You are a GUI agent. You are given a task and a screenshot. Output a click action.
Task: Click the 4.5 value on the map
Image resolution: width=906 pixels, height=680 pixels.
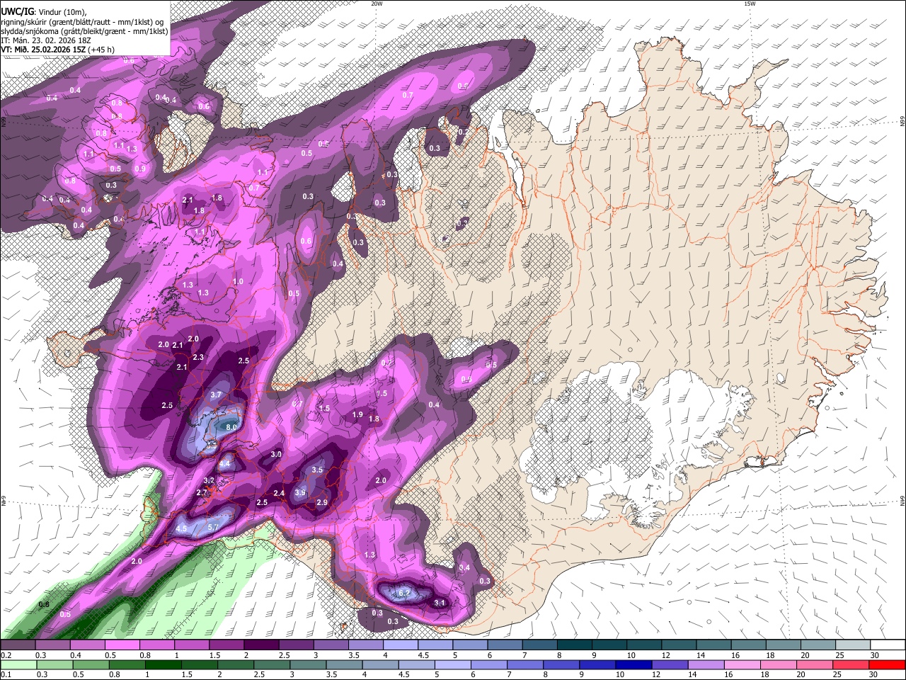[x=181, y=528]
